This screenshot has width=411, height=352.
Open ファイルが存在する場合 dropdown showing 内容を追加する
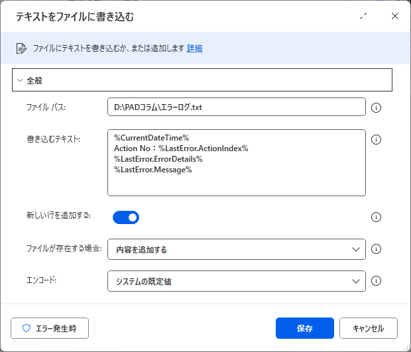237,249
